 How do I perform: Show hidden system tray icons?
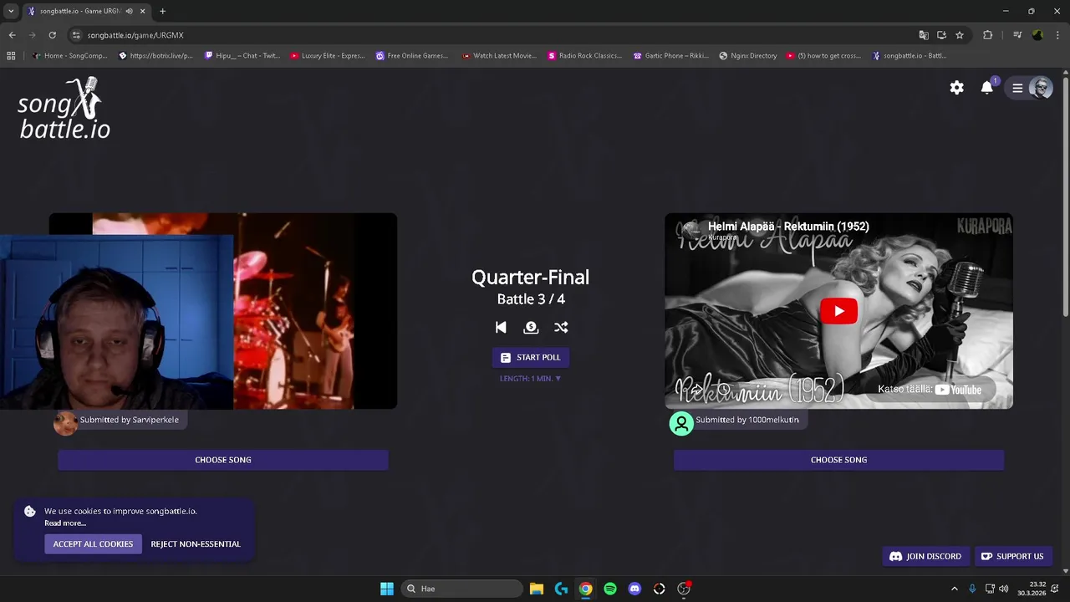point(955,589)
